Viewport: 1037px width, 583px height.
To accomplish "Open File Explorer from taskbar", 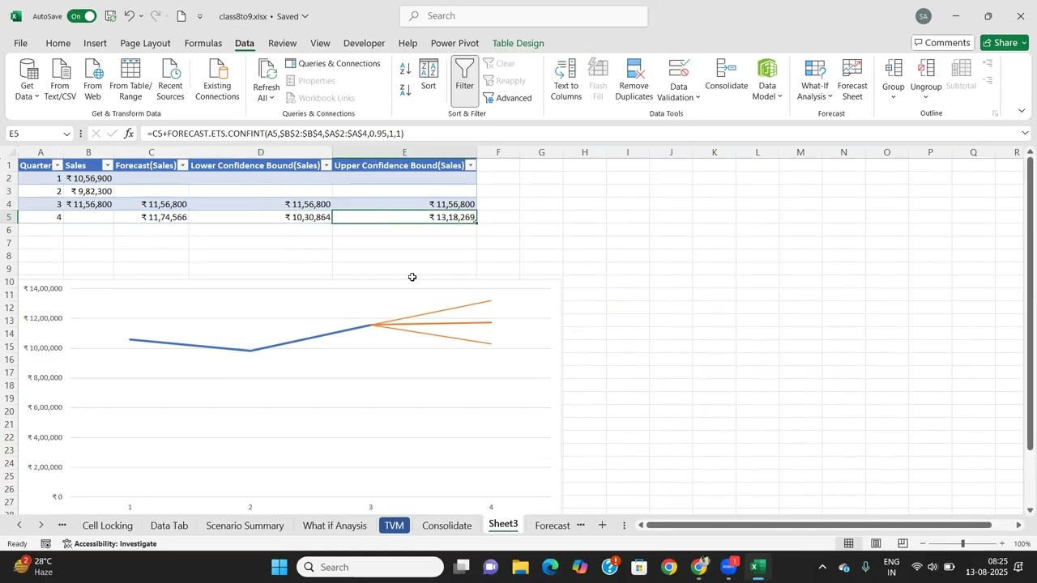I will click(520, 567).
